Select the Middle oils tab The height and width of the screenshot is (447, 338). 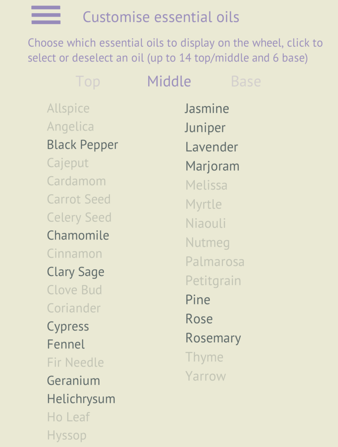tap(169, 81)
